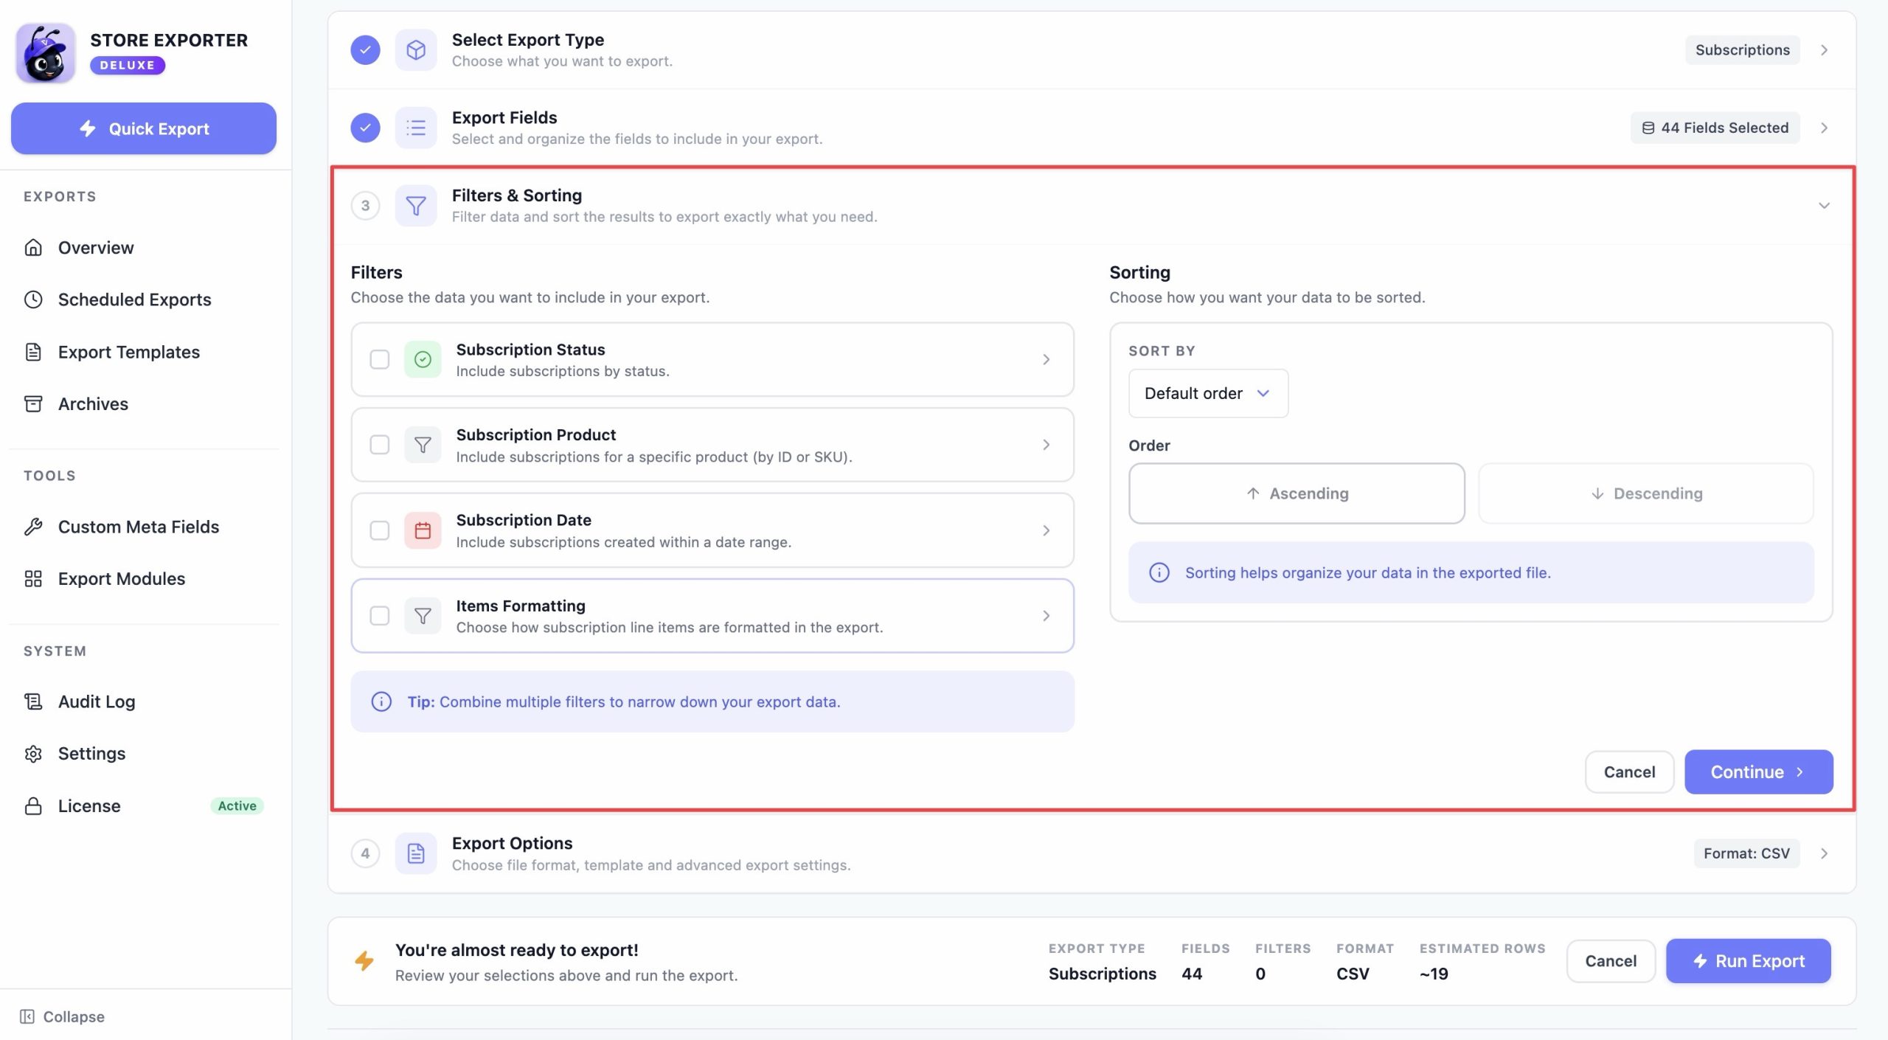Click the info icon in the sorting note
Image resolution: width=1888 pixels, height=1040 pixels.
coord(1159,572)
